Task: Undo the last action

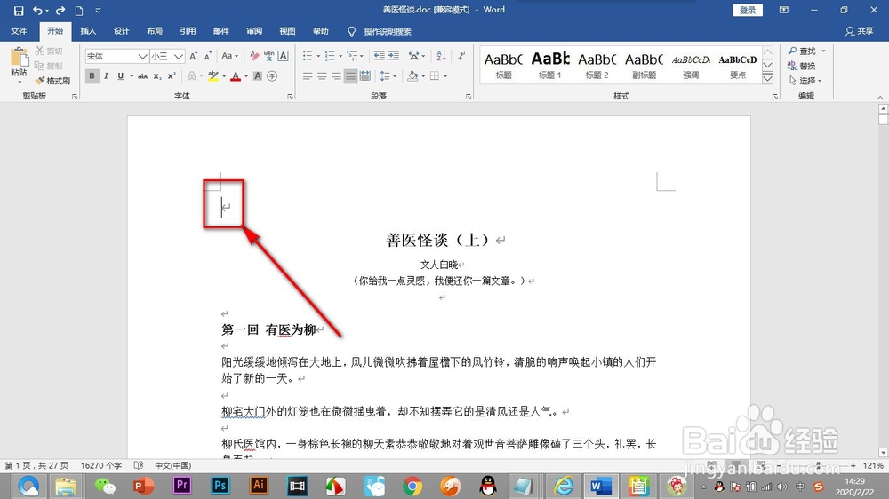Action: tap(37, 10)
